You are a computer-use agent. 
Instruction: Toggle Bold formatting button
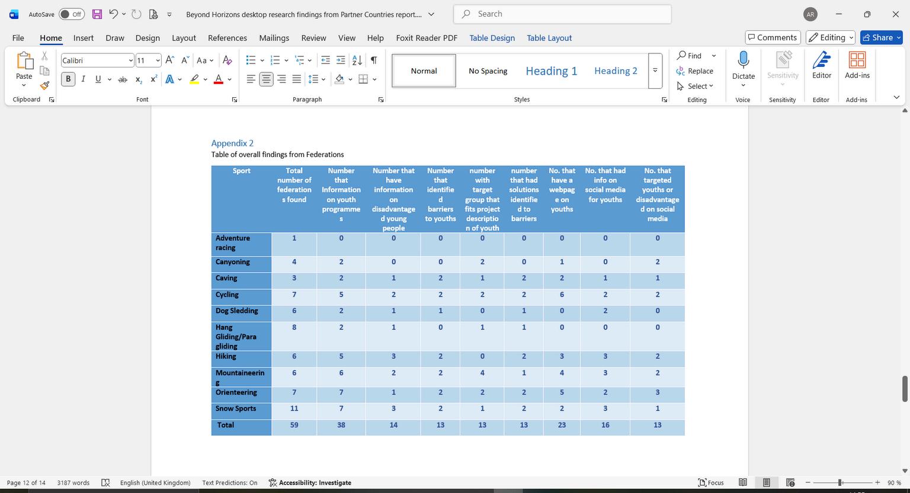point(68,79)
